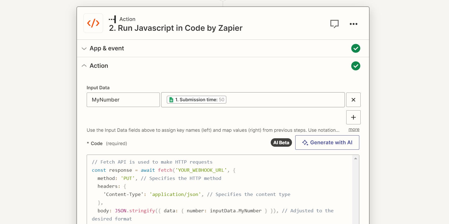
Task: Click the Action label with step-type icon
Action: [x=122, y=19]
